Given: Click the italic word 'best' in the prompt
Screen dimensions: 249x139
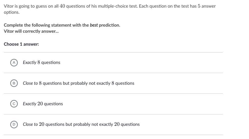Looking at the screenshot, I should click(94, 25).
